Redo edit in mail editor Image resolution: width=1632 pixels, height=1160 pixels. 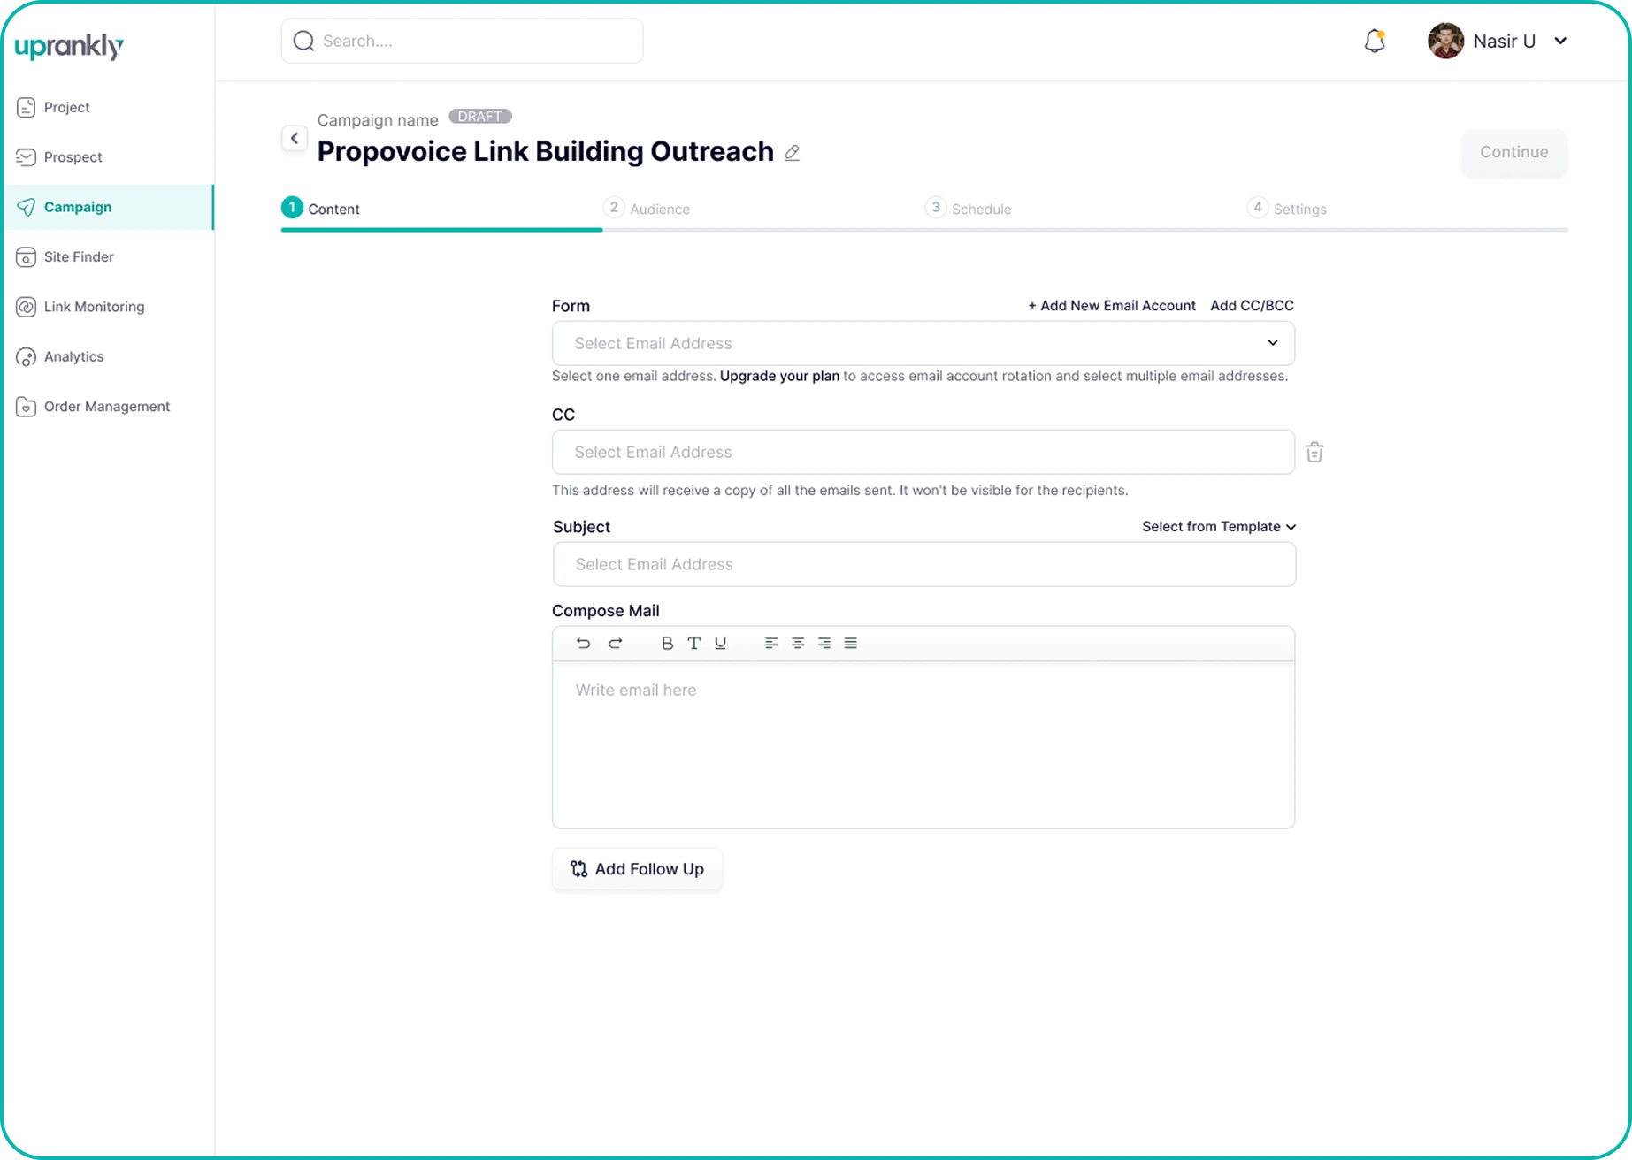pyautogui.click(x=616, y=643)
